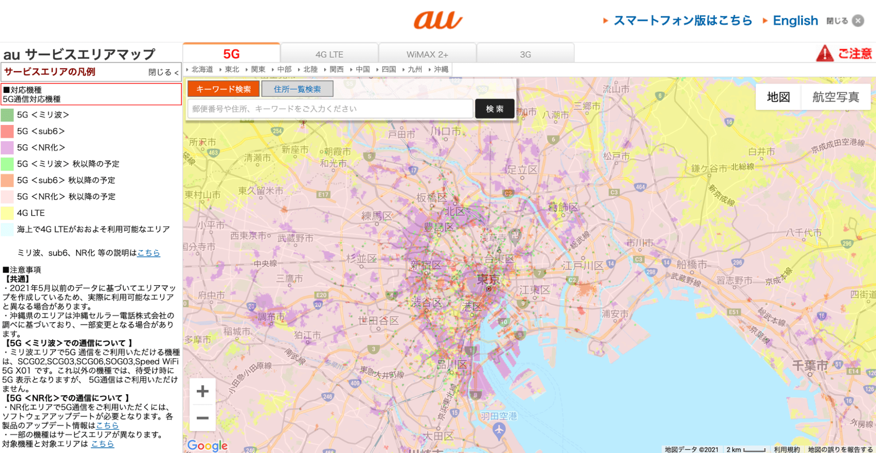Zoom out with the minus button

tap(202, 417)
